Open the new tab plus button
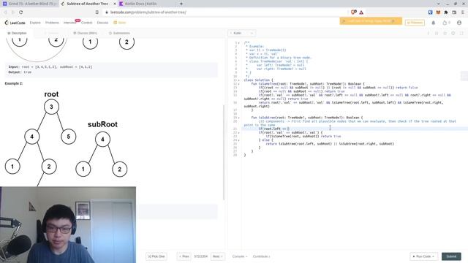The height and width of the screenshot is (263, 468). pyautogui.click(x=181, y=4)
